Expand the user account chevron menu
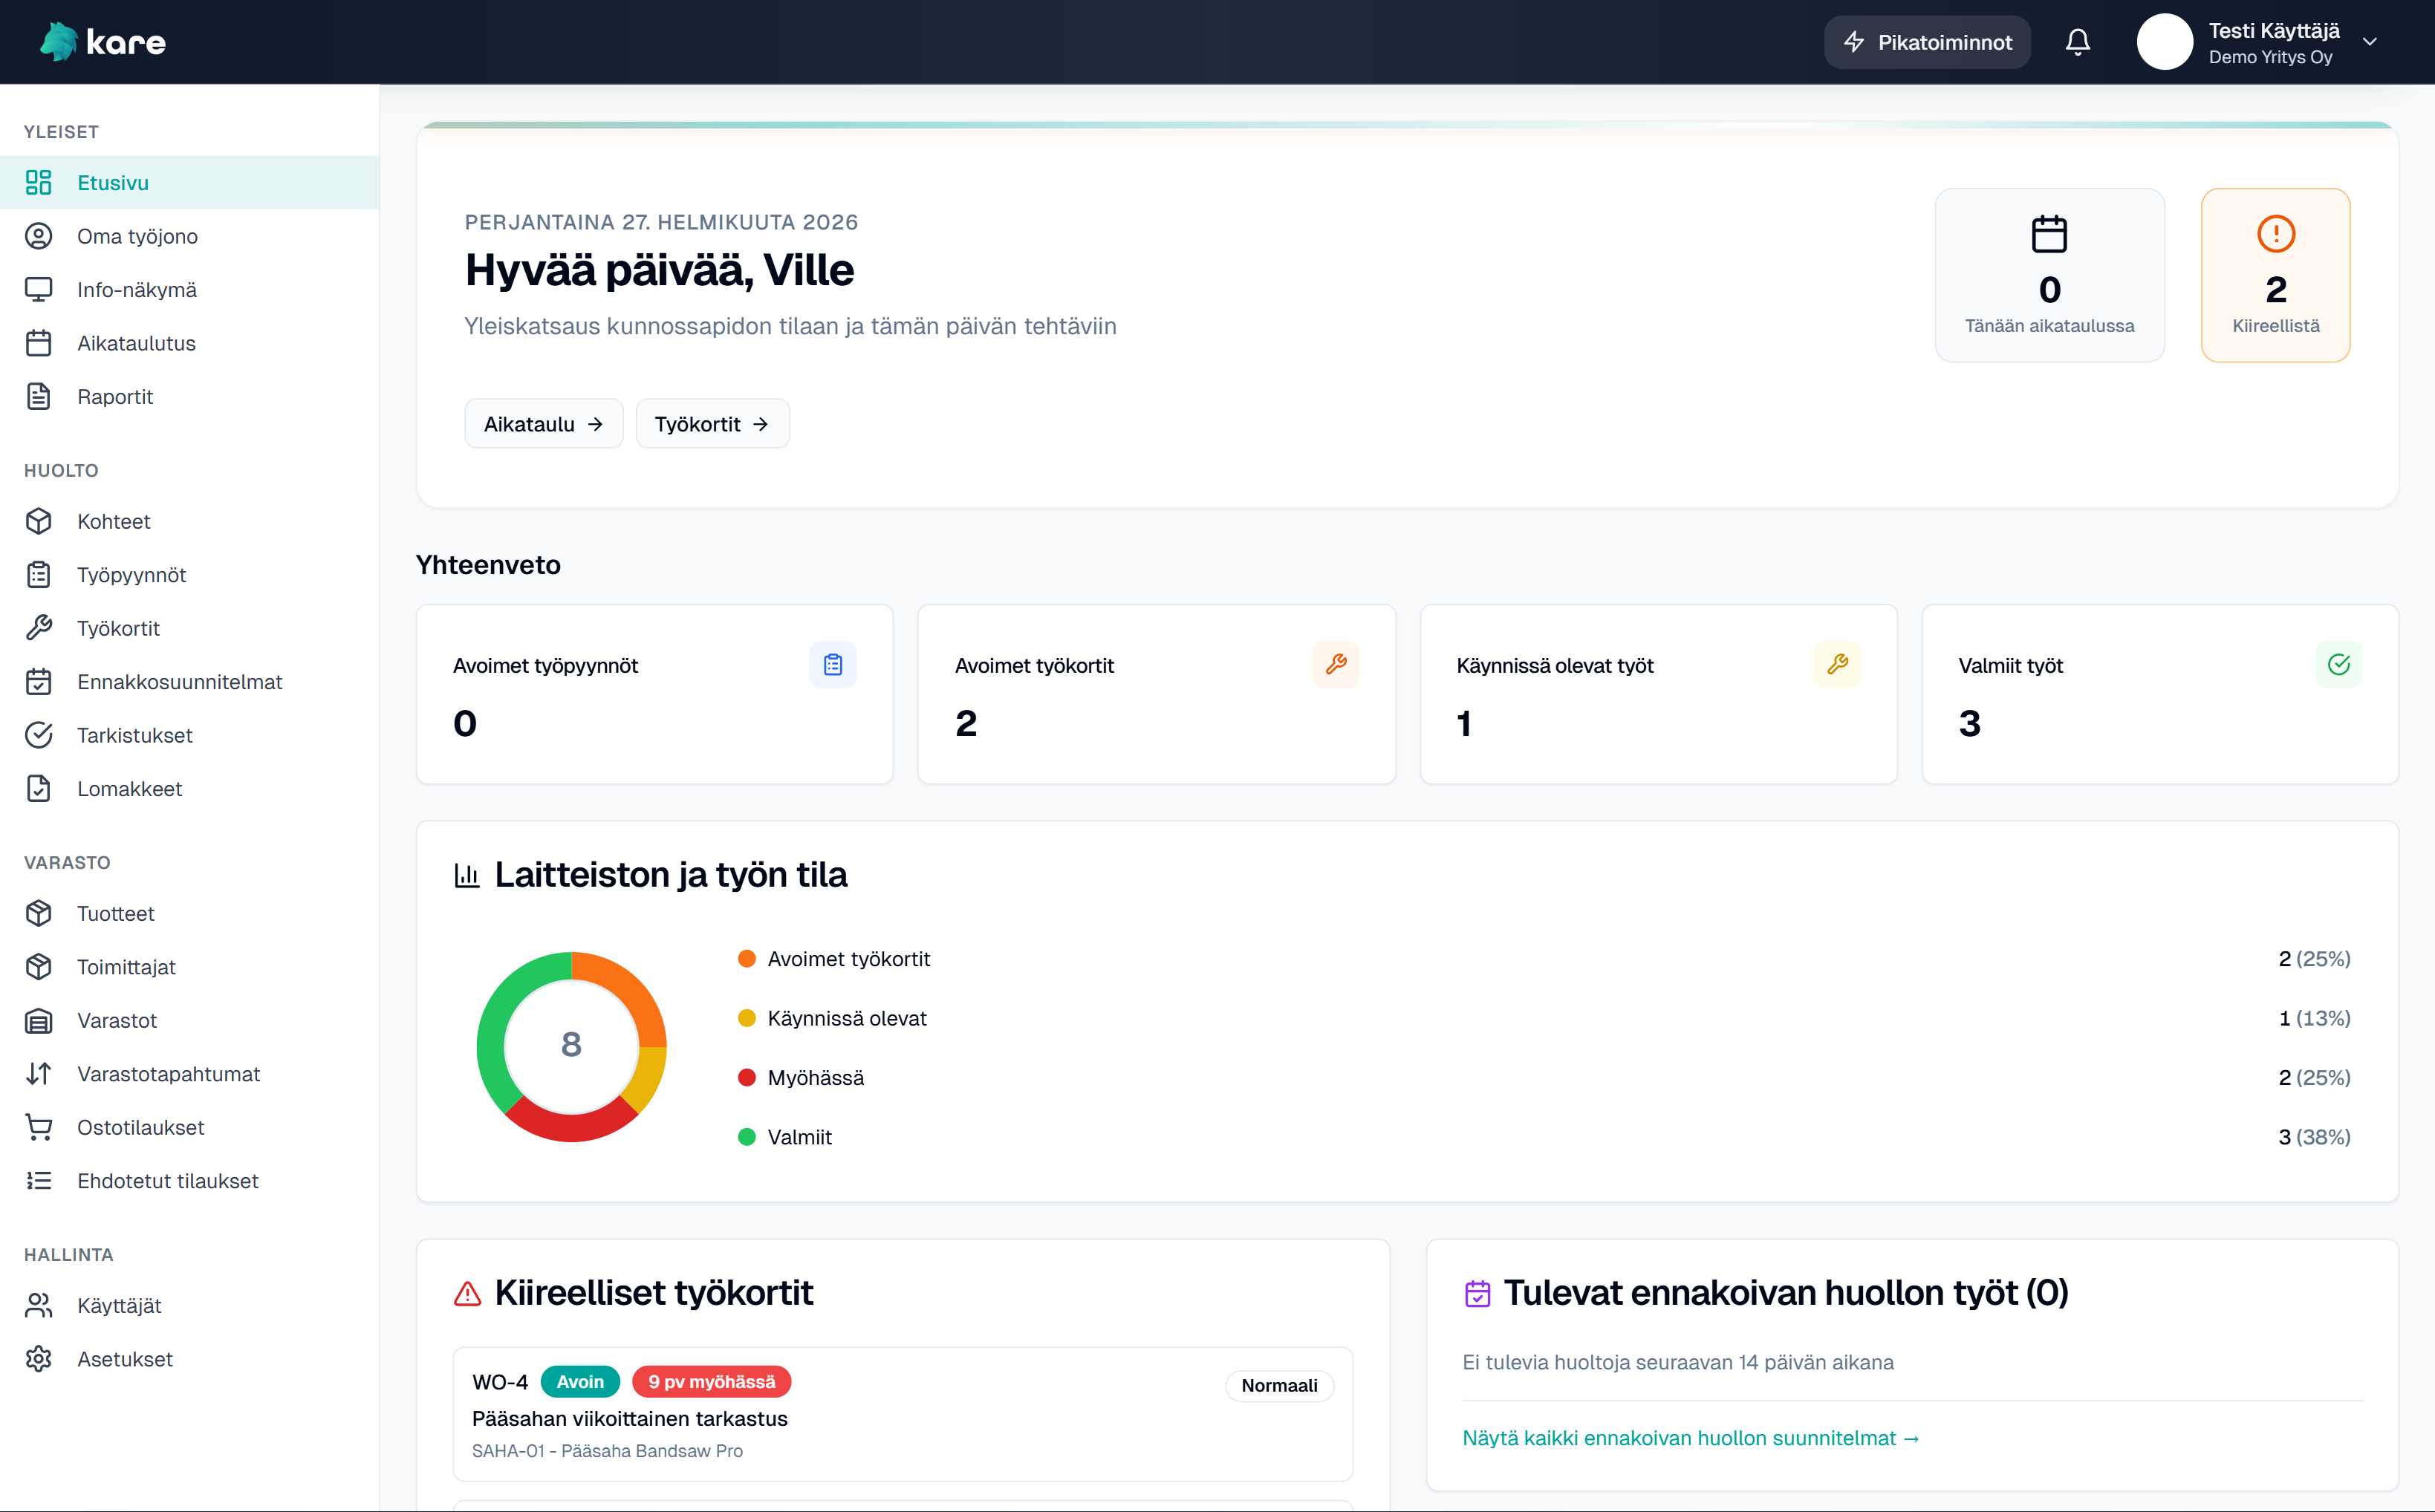This screenshot has width=2435, height=1512. 2369,42
